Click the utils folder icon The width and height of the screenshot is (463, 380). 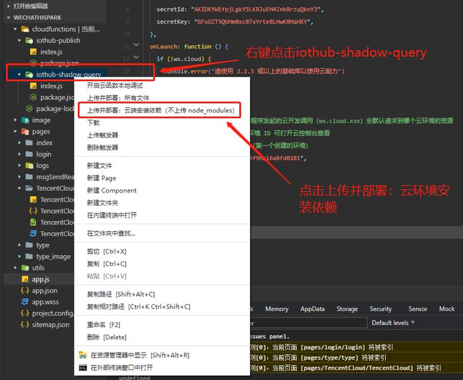[25, 268]
